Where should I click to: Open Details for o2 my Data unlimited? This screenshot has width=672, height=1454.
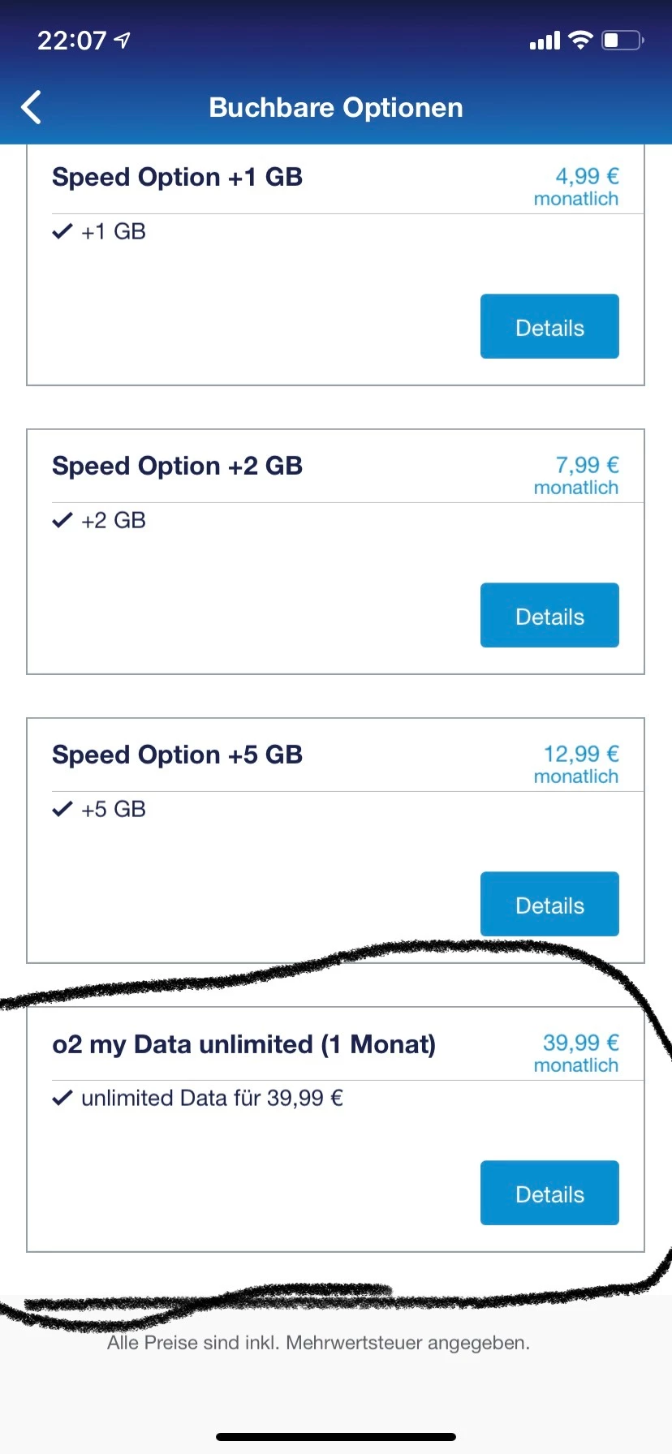tap(549, 1194)
